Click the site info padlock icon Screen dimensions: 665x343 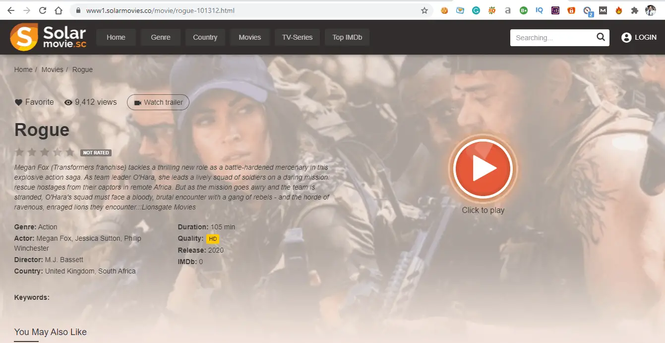(x=78, y=10)
